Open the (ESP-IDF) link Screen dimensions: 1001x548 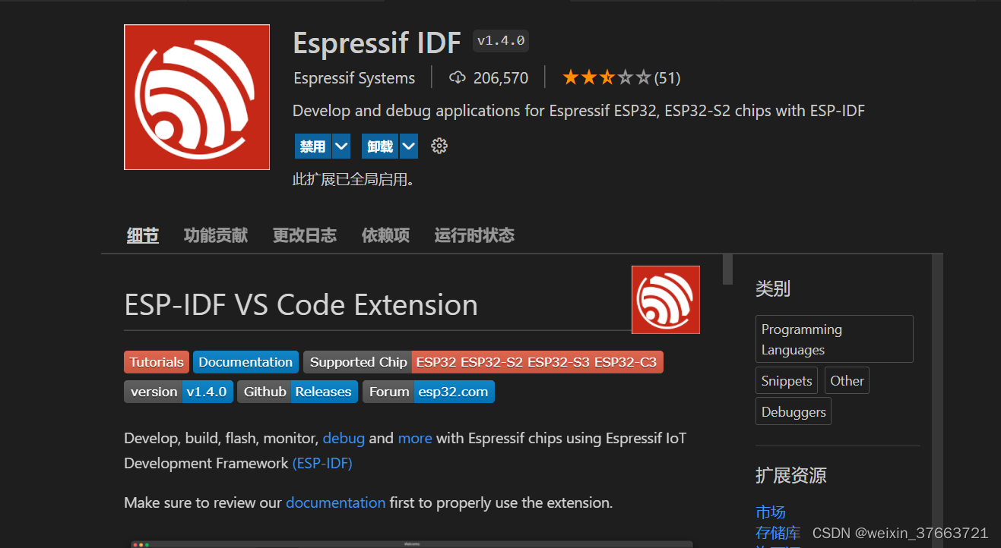point(322,463)
